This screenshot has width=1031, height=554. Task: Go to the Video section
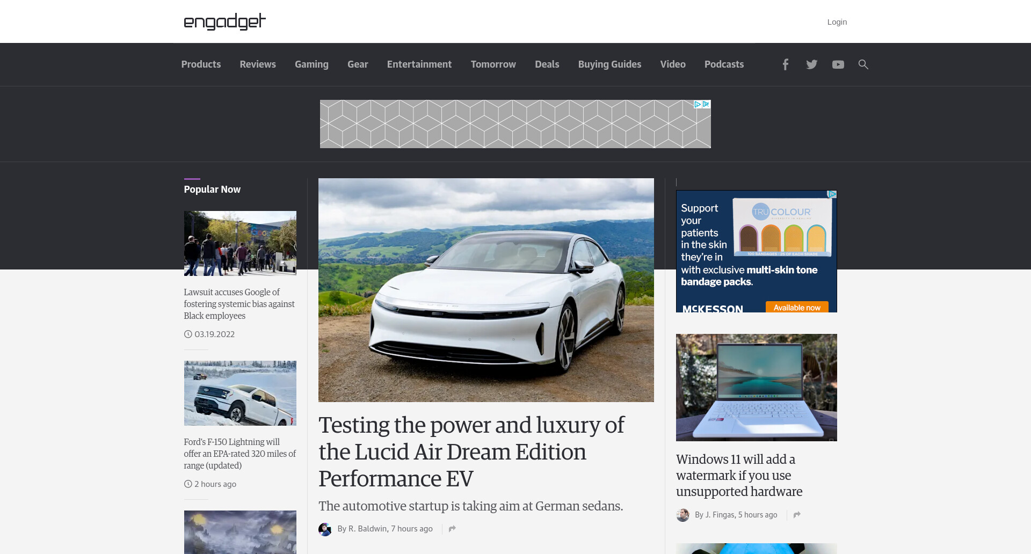(x=673, y=64)
